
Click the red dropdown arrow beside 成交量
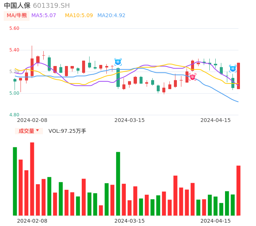[x=37, y=131]
